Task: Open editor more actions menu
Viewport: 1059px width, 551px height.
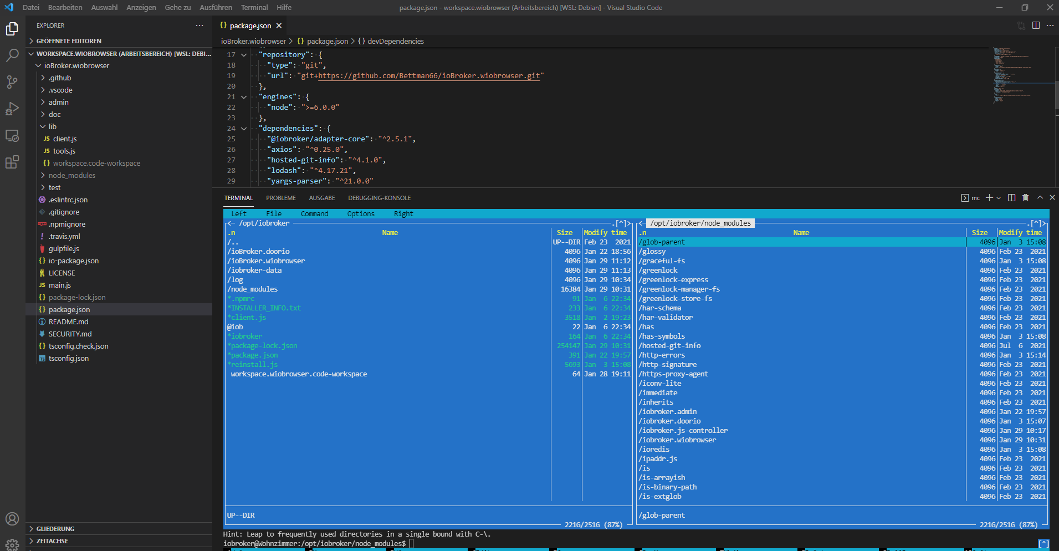Action: pos(1050,25)
